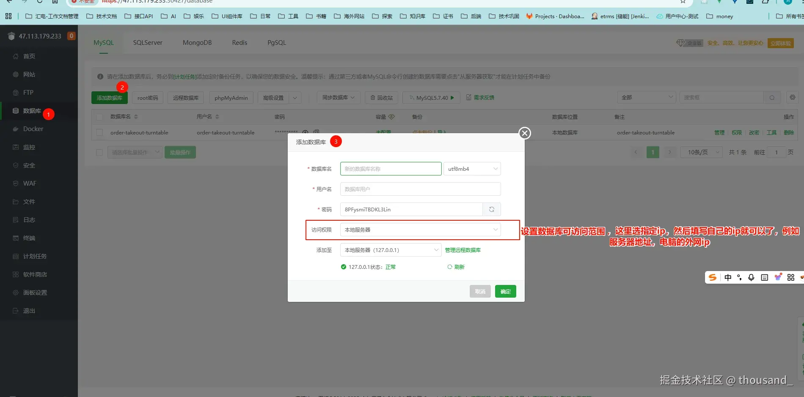Screen dimensions: 804x397
Task: Open 计划任务 scheduled tasks icon in sidebar
Action: (x=16, y=256)
